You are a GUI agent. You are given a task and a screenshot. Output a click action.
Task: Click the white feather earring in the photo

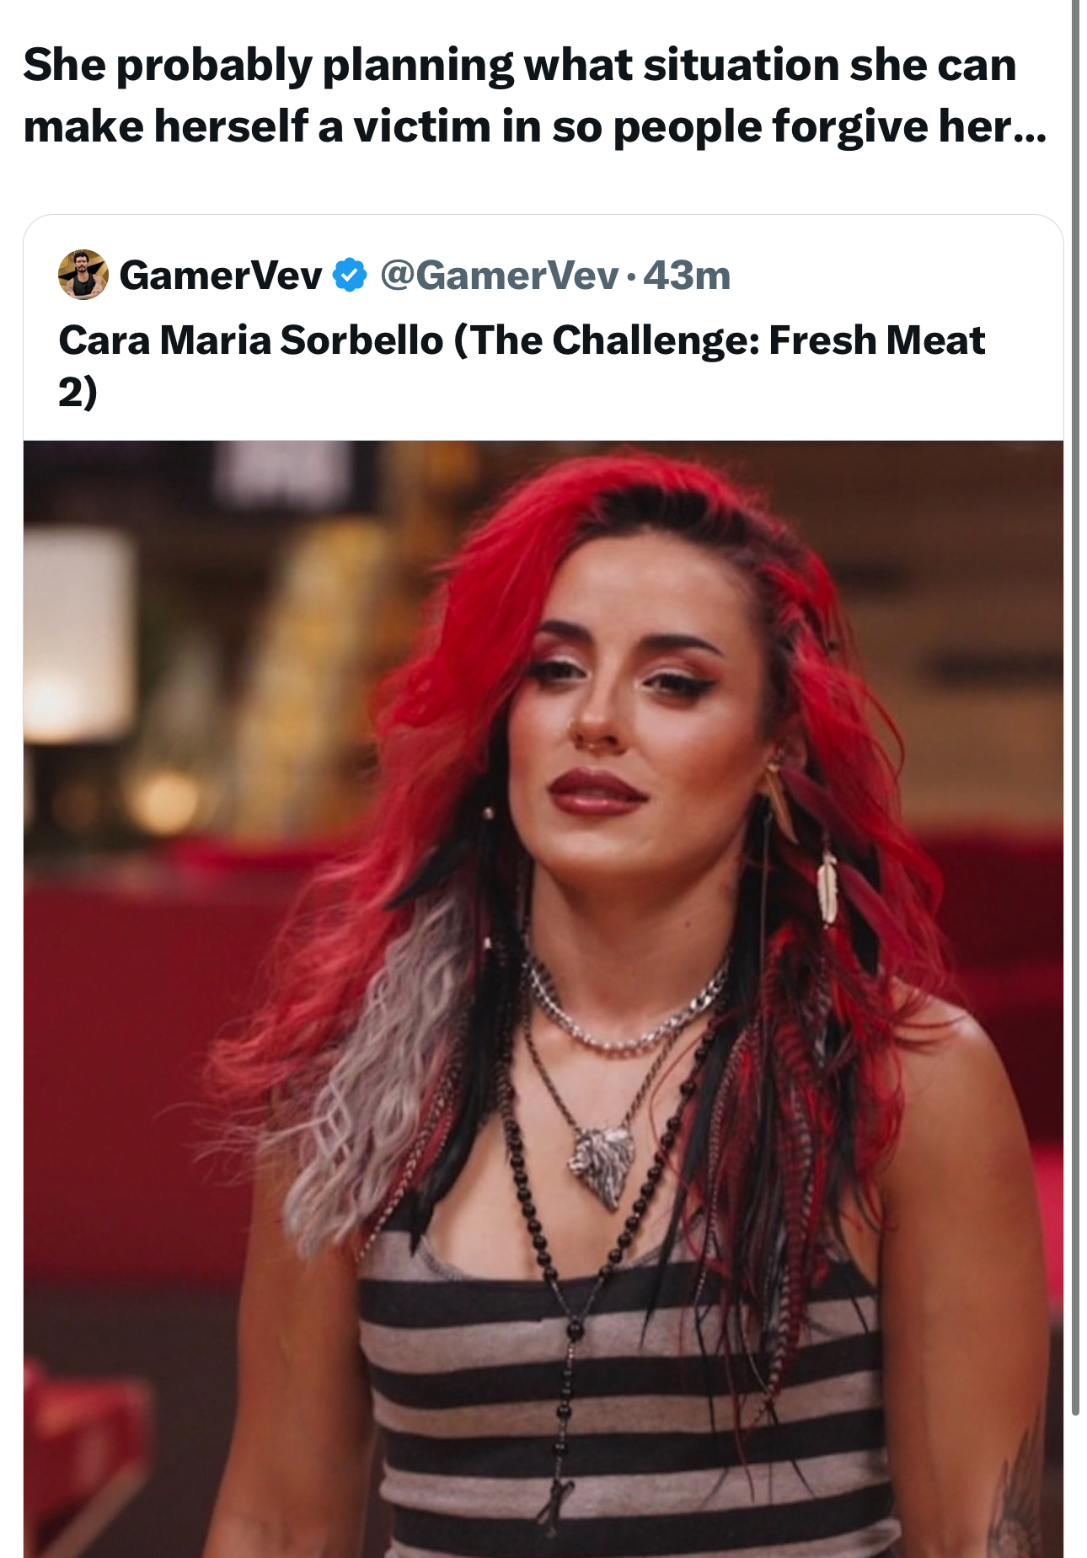click(x=828, y=888)
